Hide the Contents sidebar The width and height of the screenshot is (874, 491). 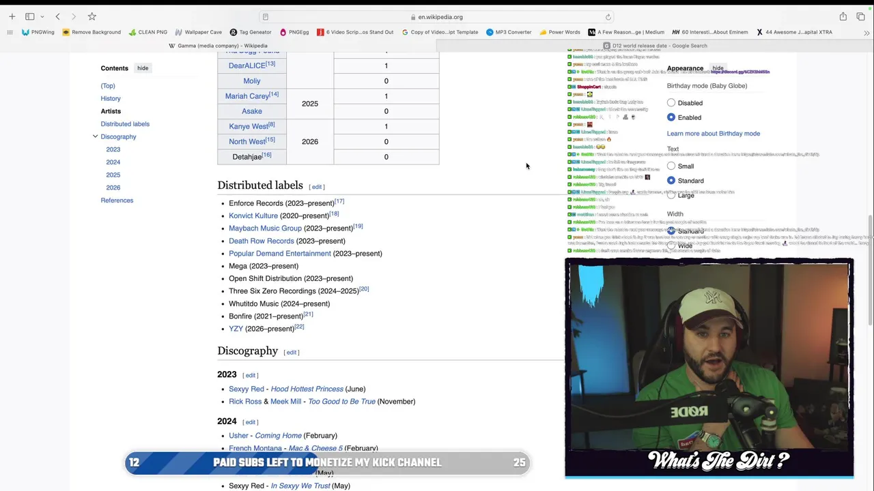point(143,68)
